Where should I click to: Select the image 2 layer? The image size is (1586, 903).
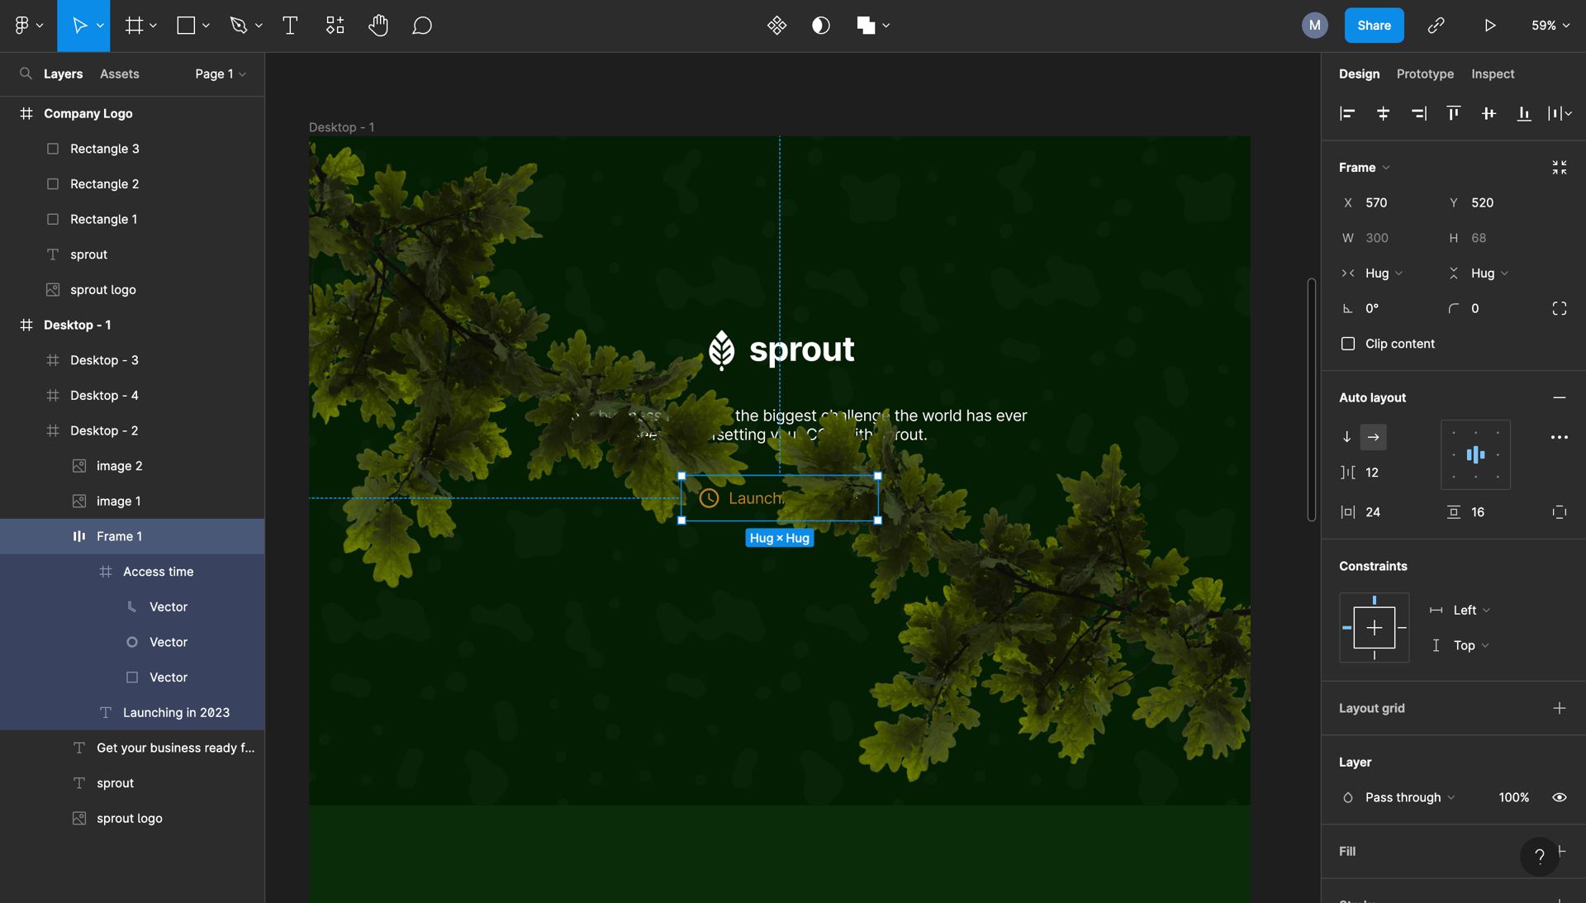pyautogui.click(x=132, y=466)
